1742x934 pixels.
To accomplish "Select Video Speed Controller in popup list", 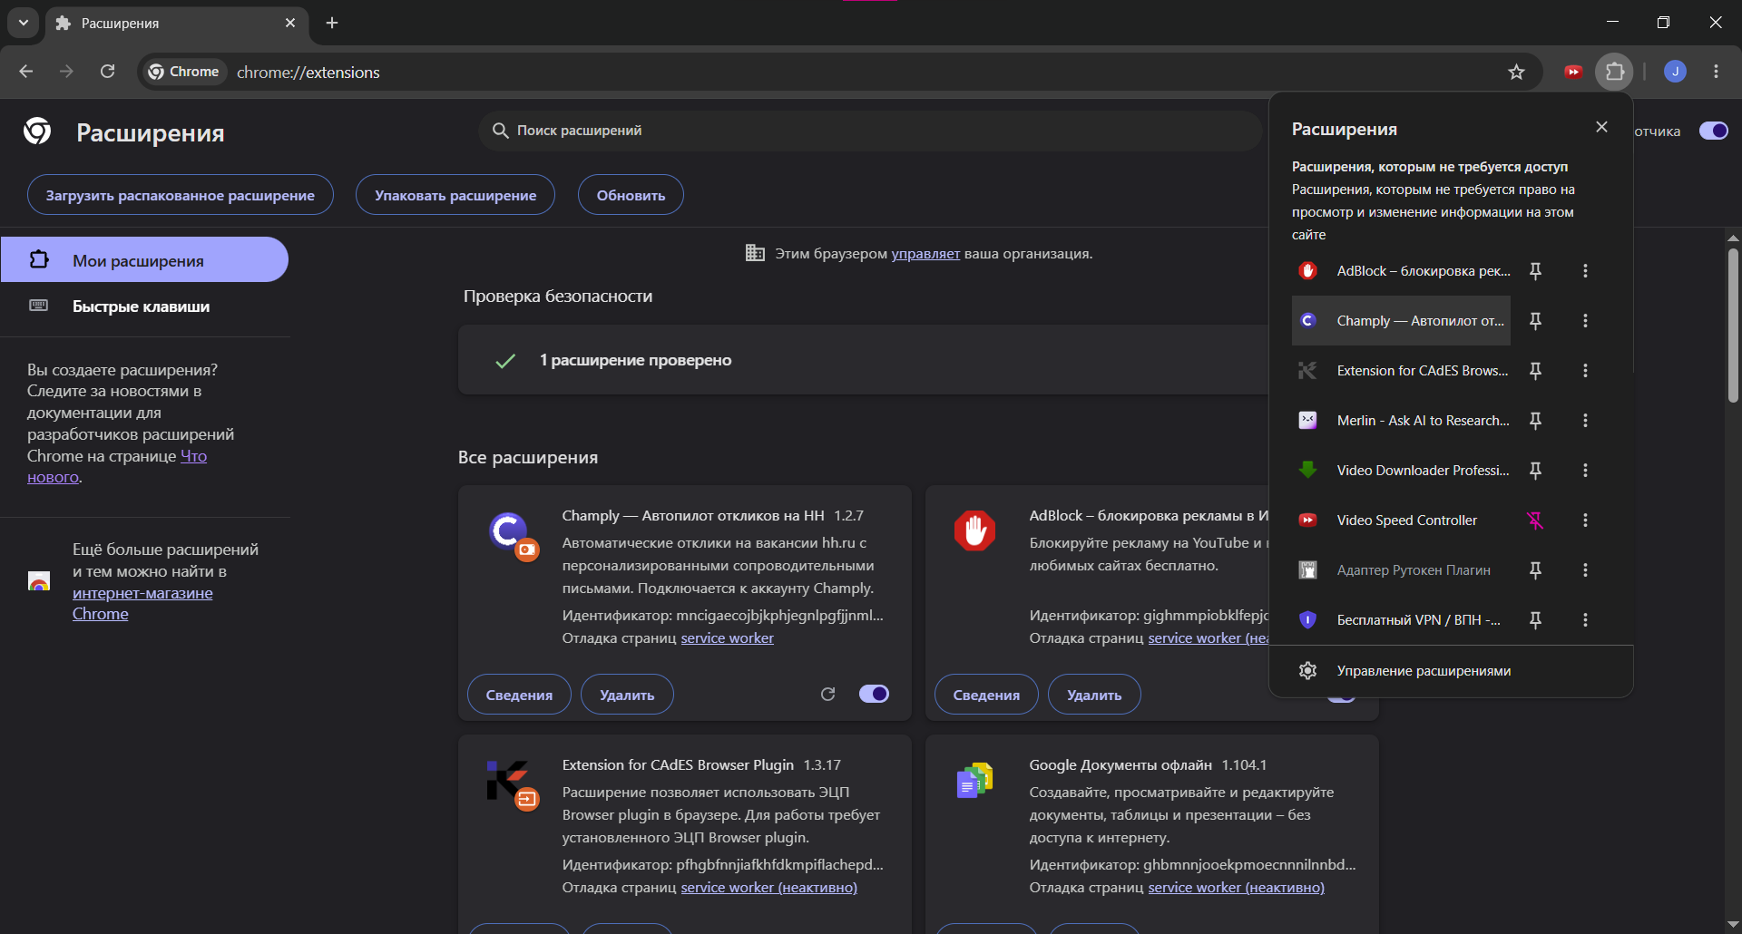I will tap(1401, 521).
